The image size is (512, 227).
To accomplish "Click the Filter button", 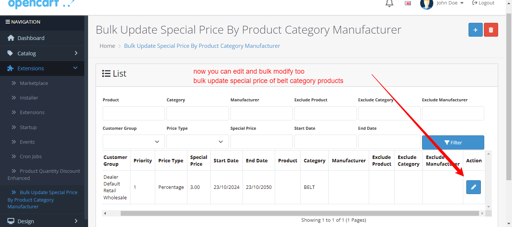I will coord(453,142).
